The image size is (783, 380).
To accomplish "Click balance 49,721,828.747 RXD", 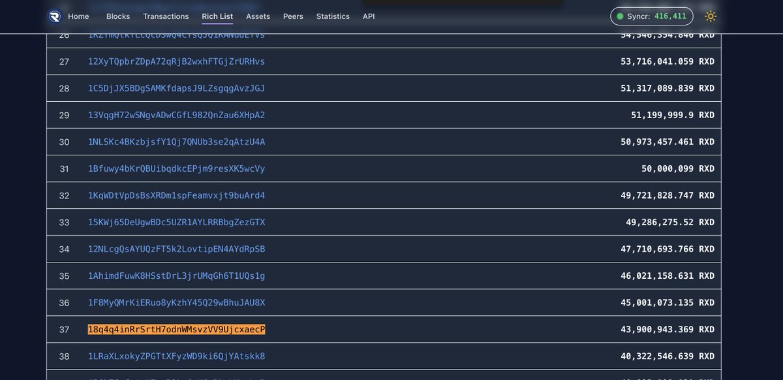I will coord(668,195).
